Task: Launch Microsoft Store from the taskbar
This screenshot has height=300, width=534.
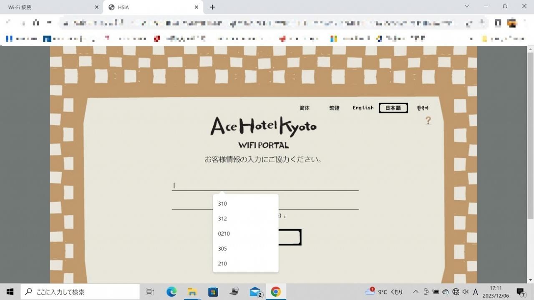Action: tap(213, 292)
